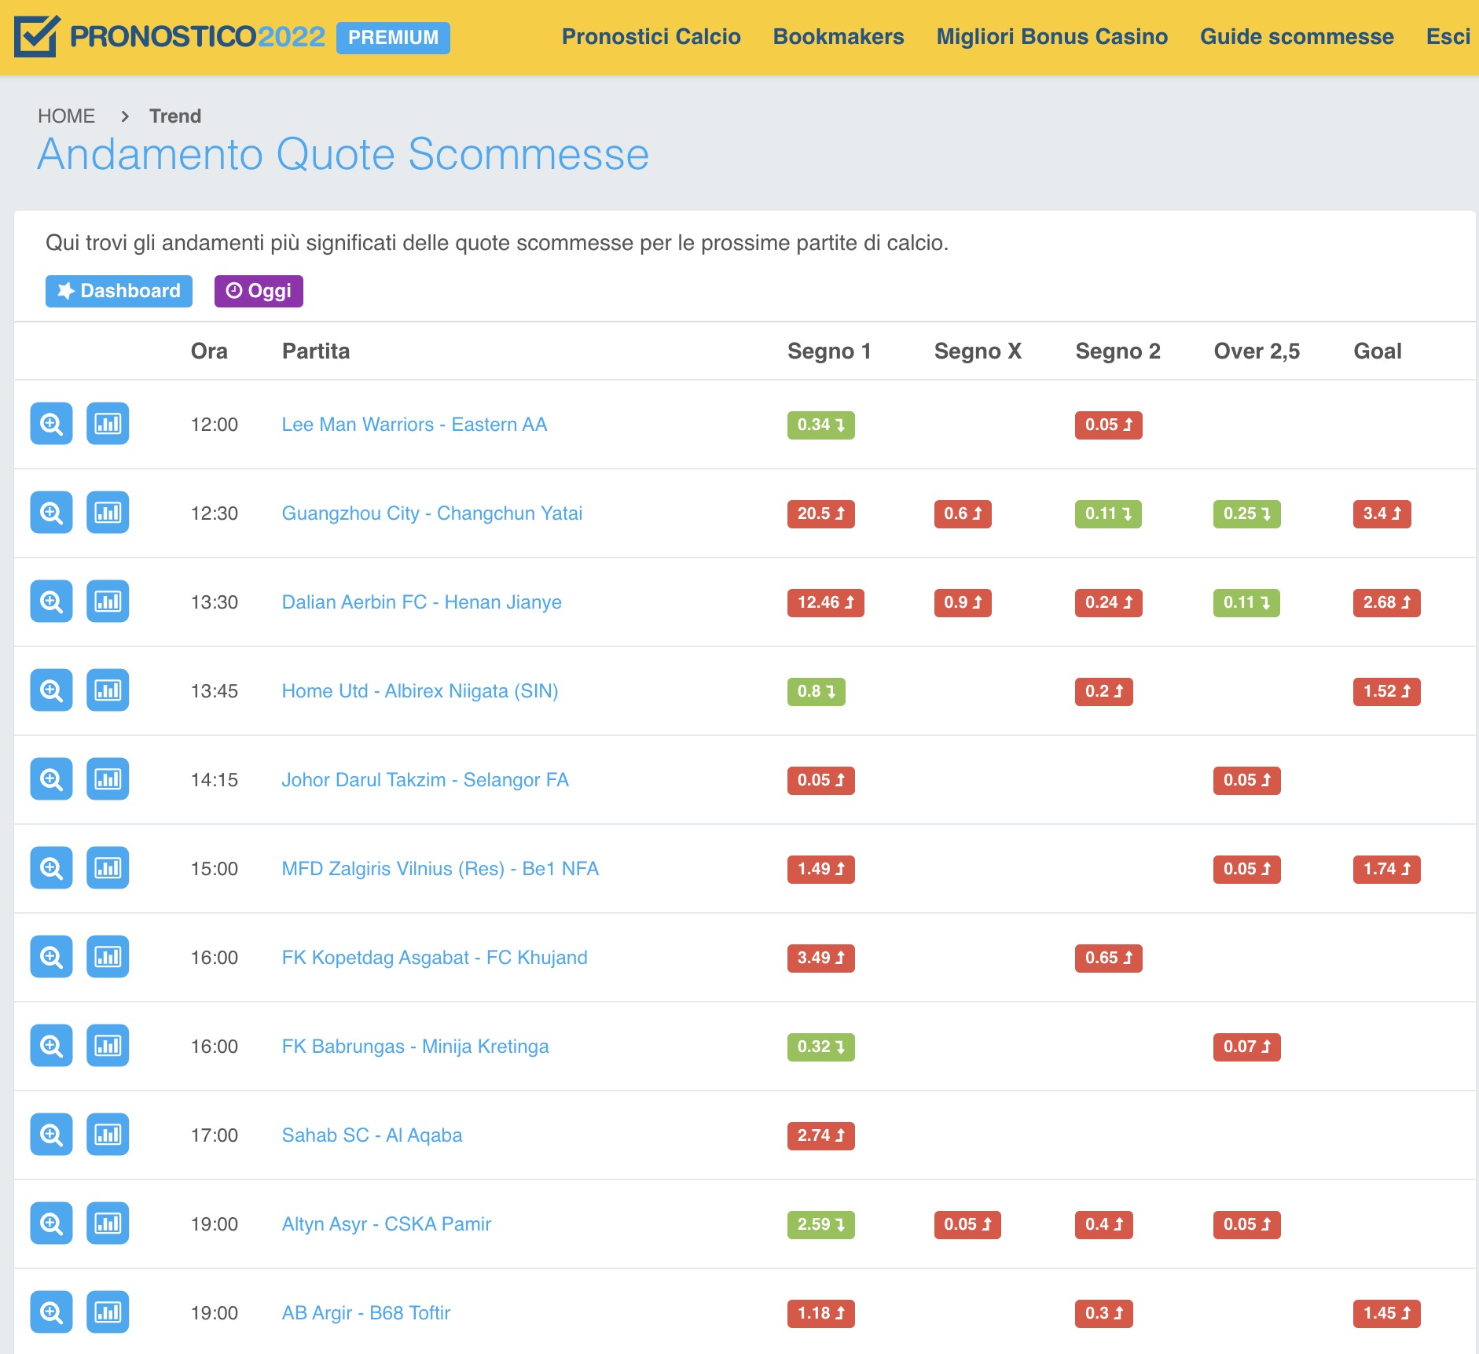Open magnifier icon for Dalian Aerbin FC row
Image resolution: width=1479 pixels, height=1354 pixels.
click(x=51, y=602)
